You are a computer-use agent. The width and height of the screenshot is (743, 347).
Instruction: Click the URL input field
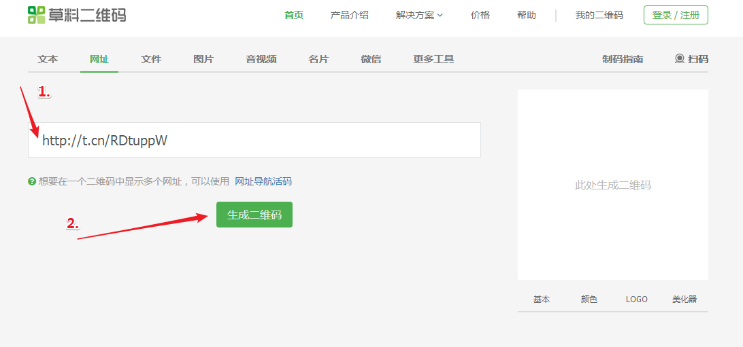tap(254, 140)
